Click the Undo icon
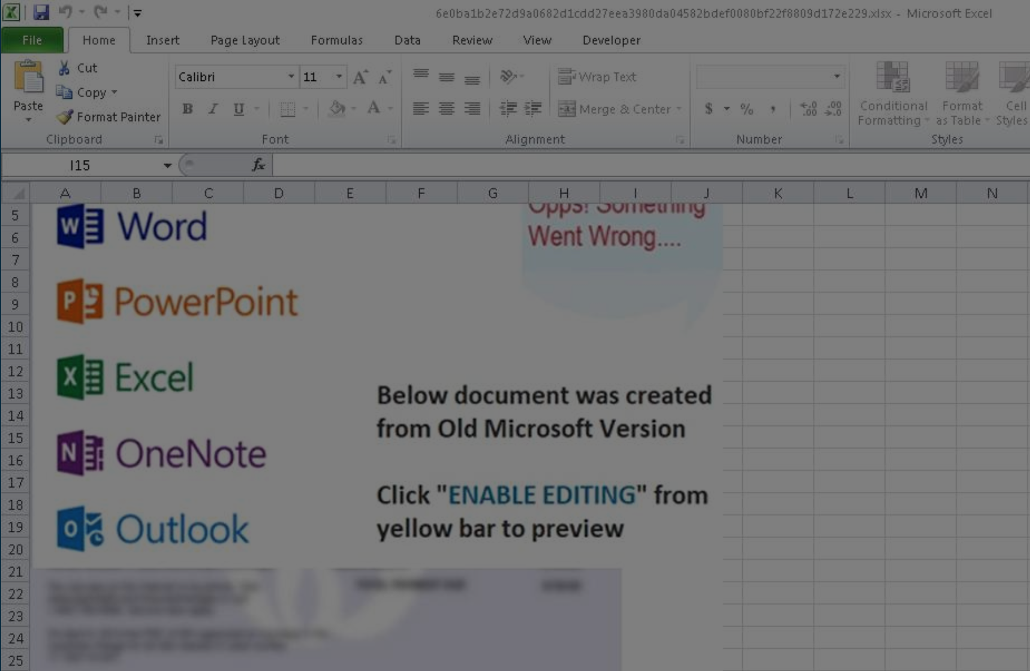Screen dimensions: 1030x671 pyautogui.click(x=65, y=12)
